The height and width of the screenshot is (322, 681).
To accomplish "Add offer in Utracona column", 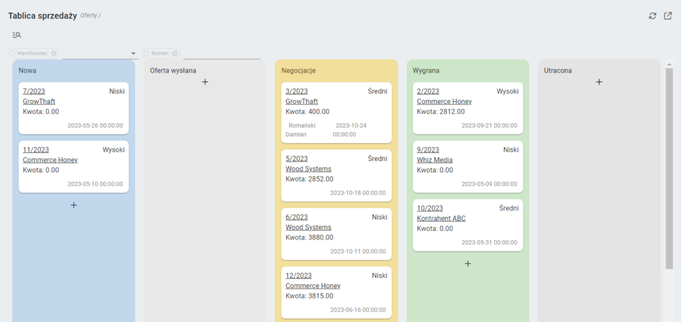I will (x=599, y=82).
